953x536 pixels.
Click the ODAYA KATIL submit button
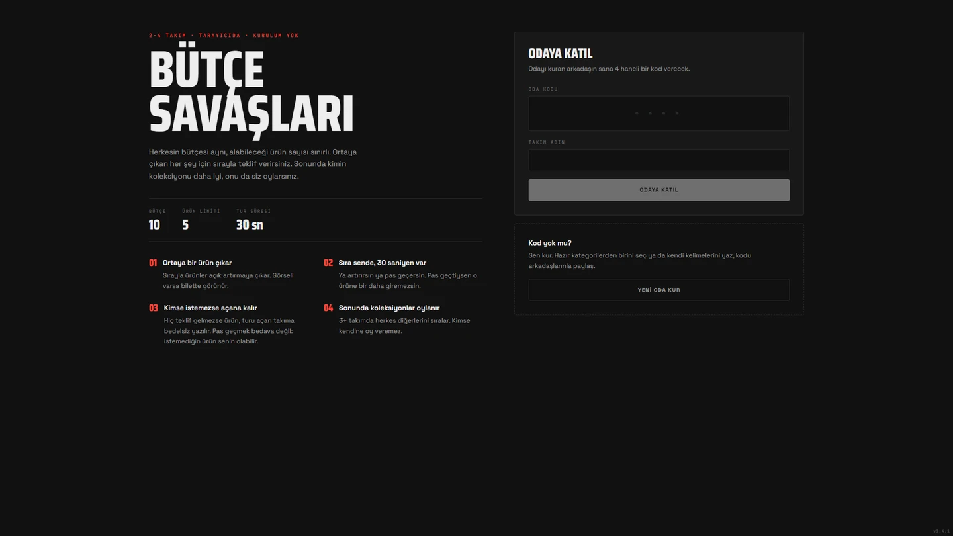click(658, 190)
